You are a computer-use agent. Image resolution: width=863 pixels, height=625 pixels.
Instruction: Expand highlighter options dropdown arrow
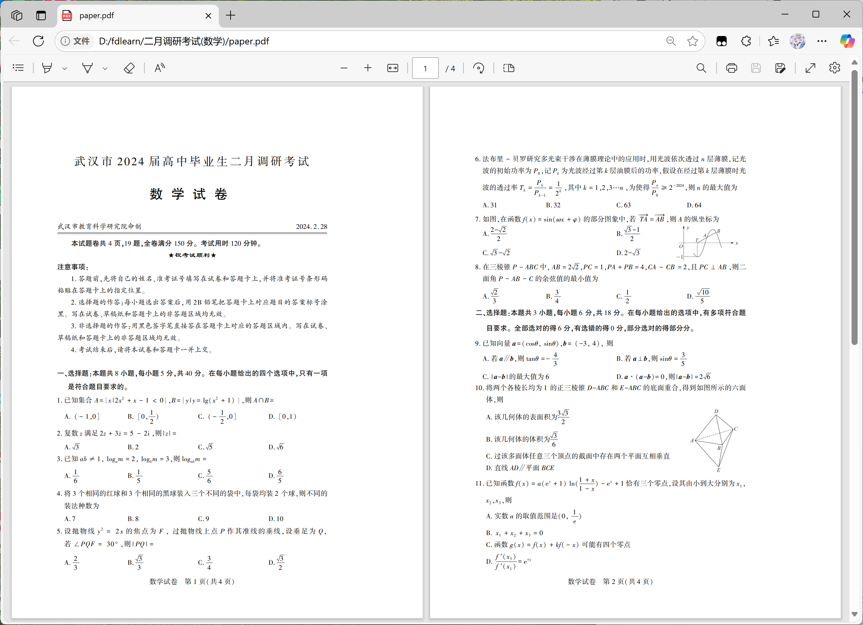pyautogui.click(x=65, y=68)
